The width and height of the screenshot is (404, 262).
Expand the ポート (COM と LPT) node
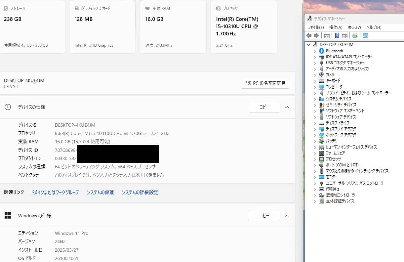click(315, 165)
